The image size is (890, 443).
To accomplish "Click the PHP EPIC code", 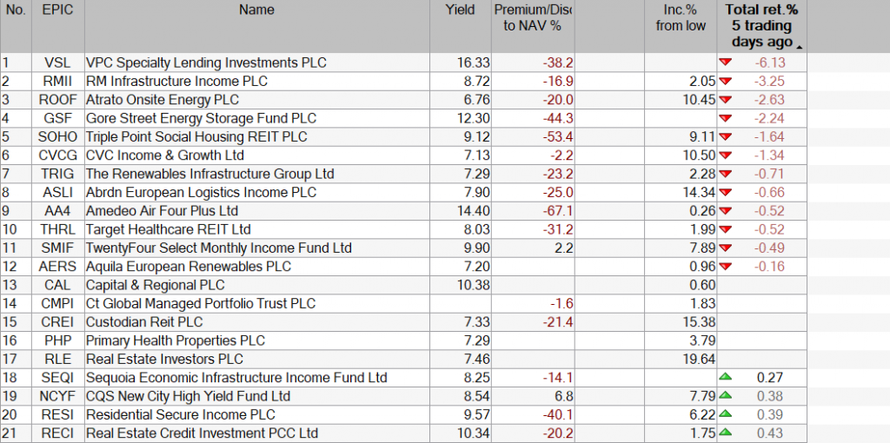I will 58,341.
